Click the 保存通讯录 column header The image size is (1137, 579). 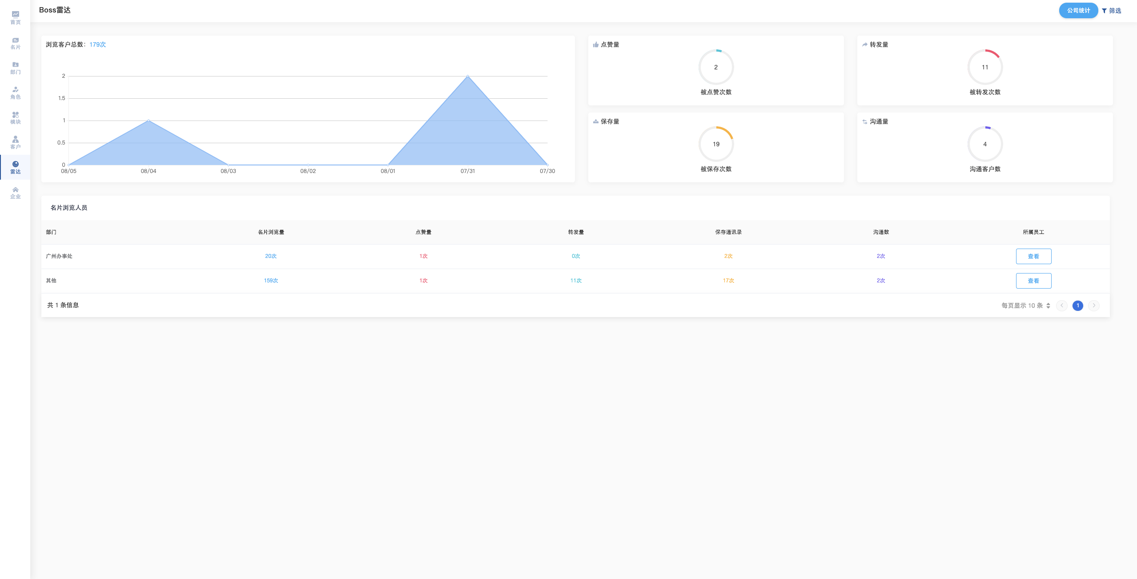coord(728,232)
